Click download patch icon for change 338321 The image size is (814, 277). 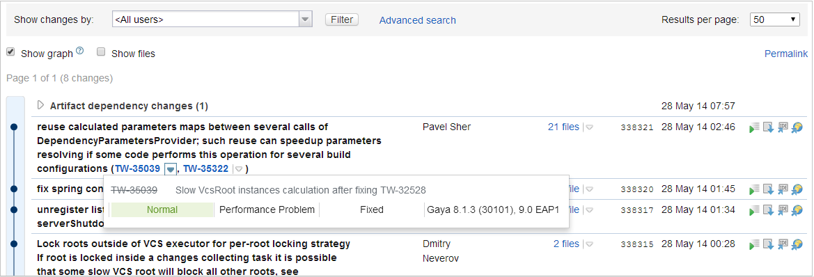point(769,127)
